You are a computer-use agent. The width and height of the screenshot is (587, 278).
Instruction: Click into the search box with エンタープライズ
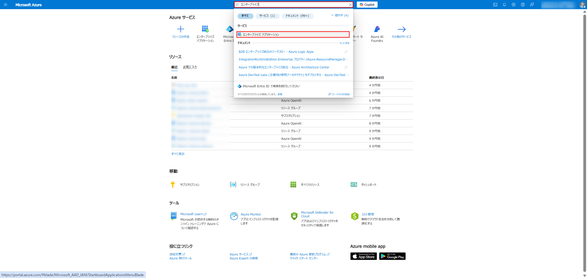coord(293,5)
